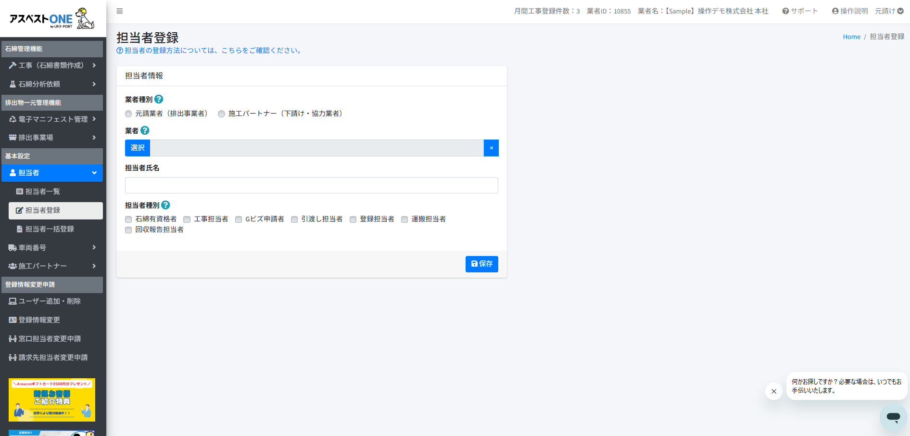Click the 選択 button for 業者

[138, 148]
